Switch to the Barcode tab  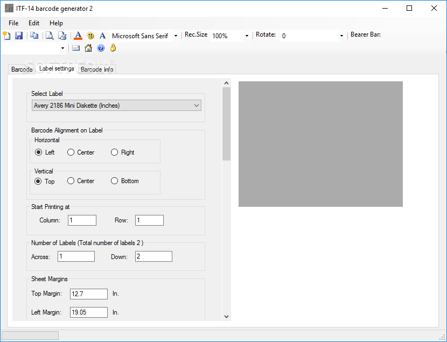click(22, 69)
